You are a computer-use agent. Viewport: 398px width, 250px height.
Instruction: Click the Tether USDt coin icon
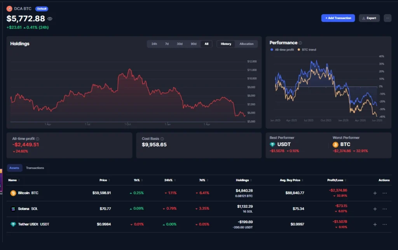pos(13,224)
